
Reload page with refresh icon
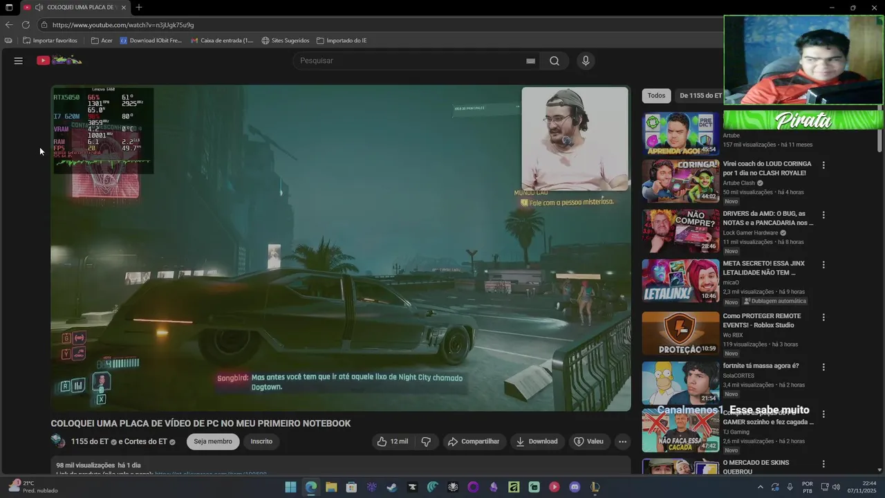(26, 25)
